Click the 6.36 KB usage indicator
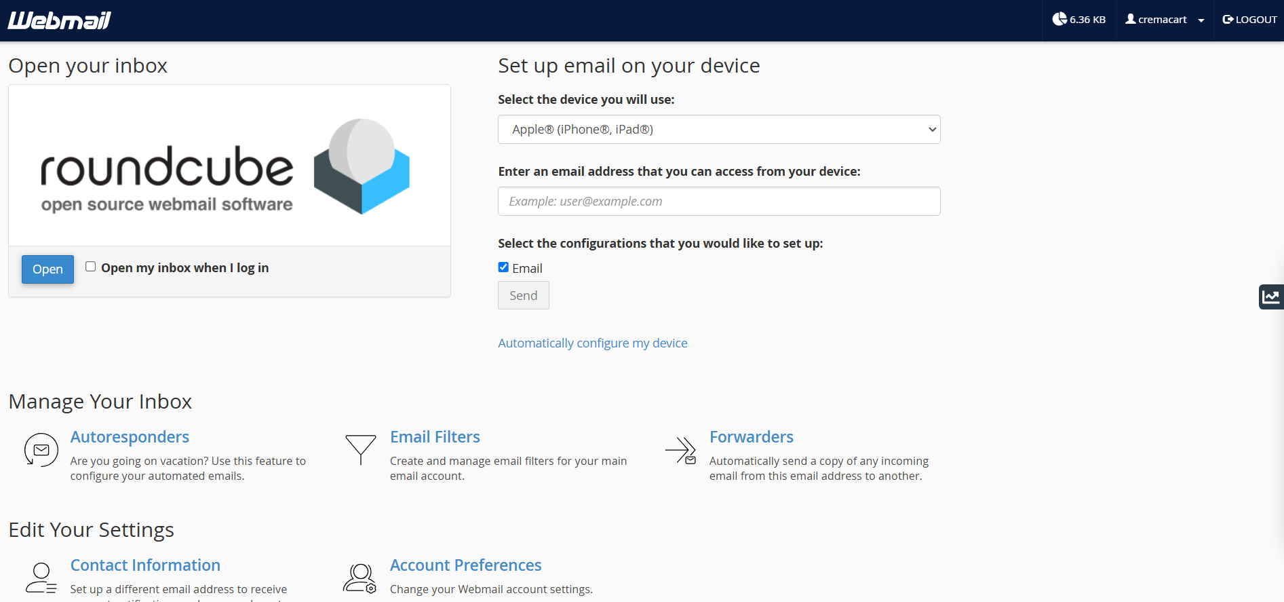 [1079, 20]
